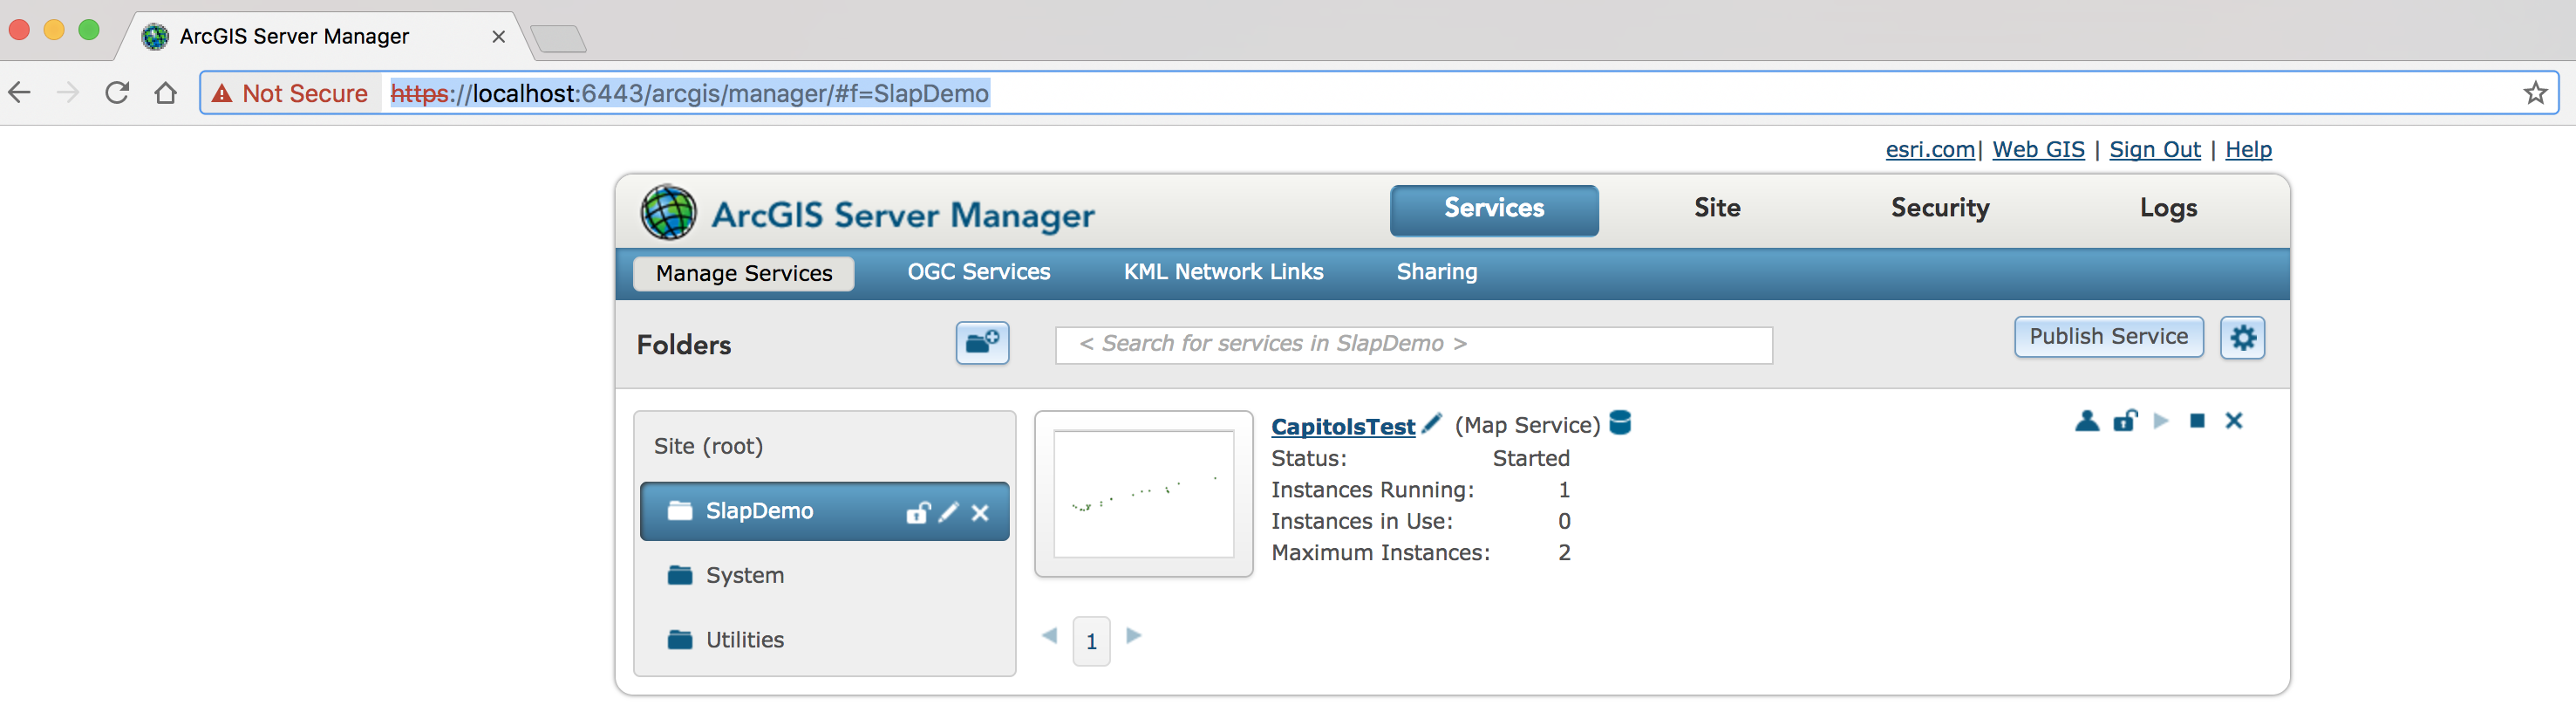Open the Logs tab
Viewport: 2576px width, 726px height.
click(x=2168, y=208)
